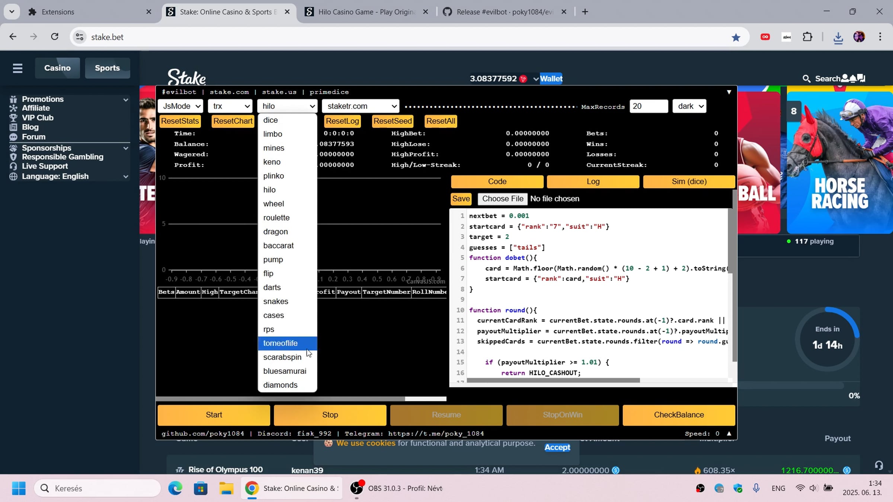Collapse the evilbot panel using the top-right triangle
This screenshot has height=502, width=893.
(729, 92)
